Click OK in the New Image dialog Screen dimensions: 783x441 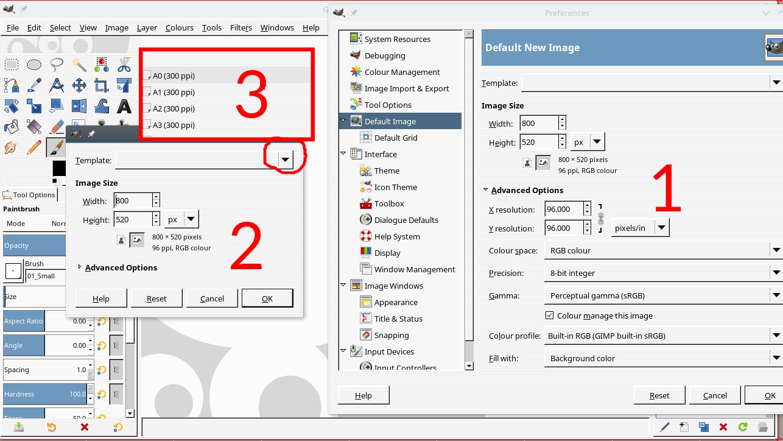pos(267,298)
